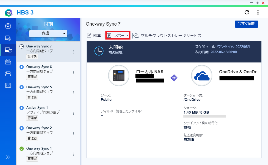Screen dimensions: 268x165
Task: Click the 管理者 tag under Active Sync 1
Action: 32,118
